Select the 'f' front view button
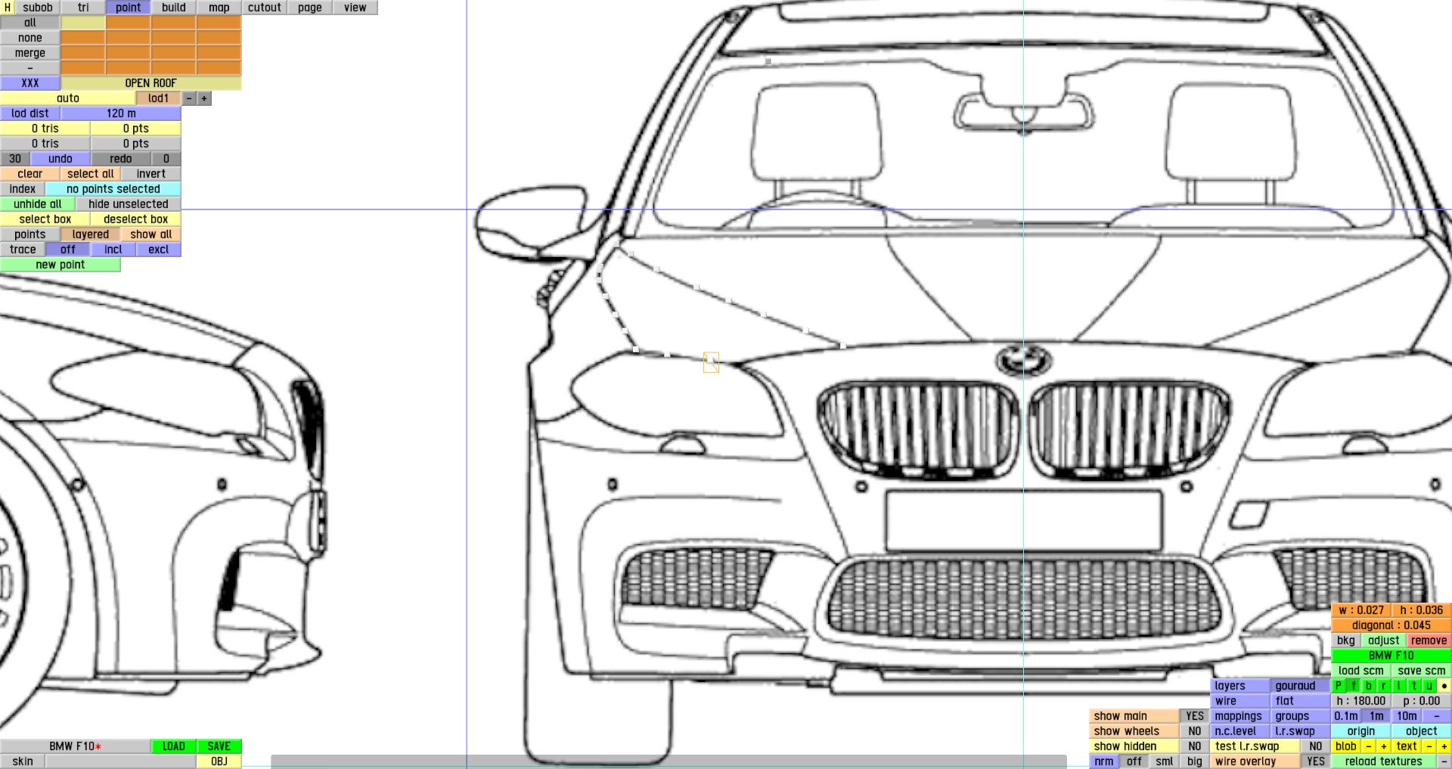 click(x=1354, y=686)
